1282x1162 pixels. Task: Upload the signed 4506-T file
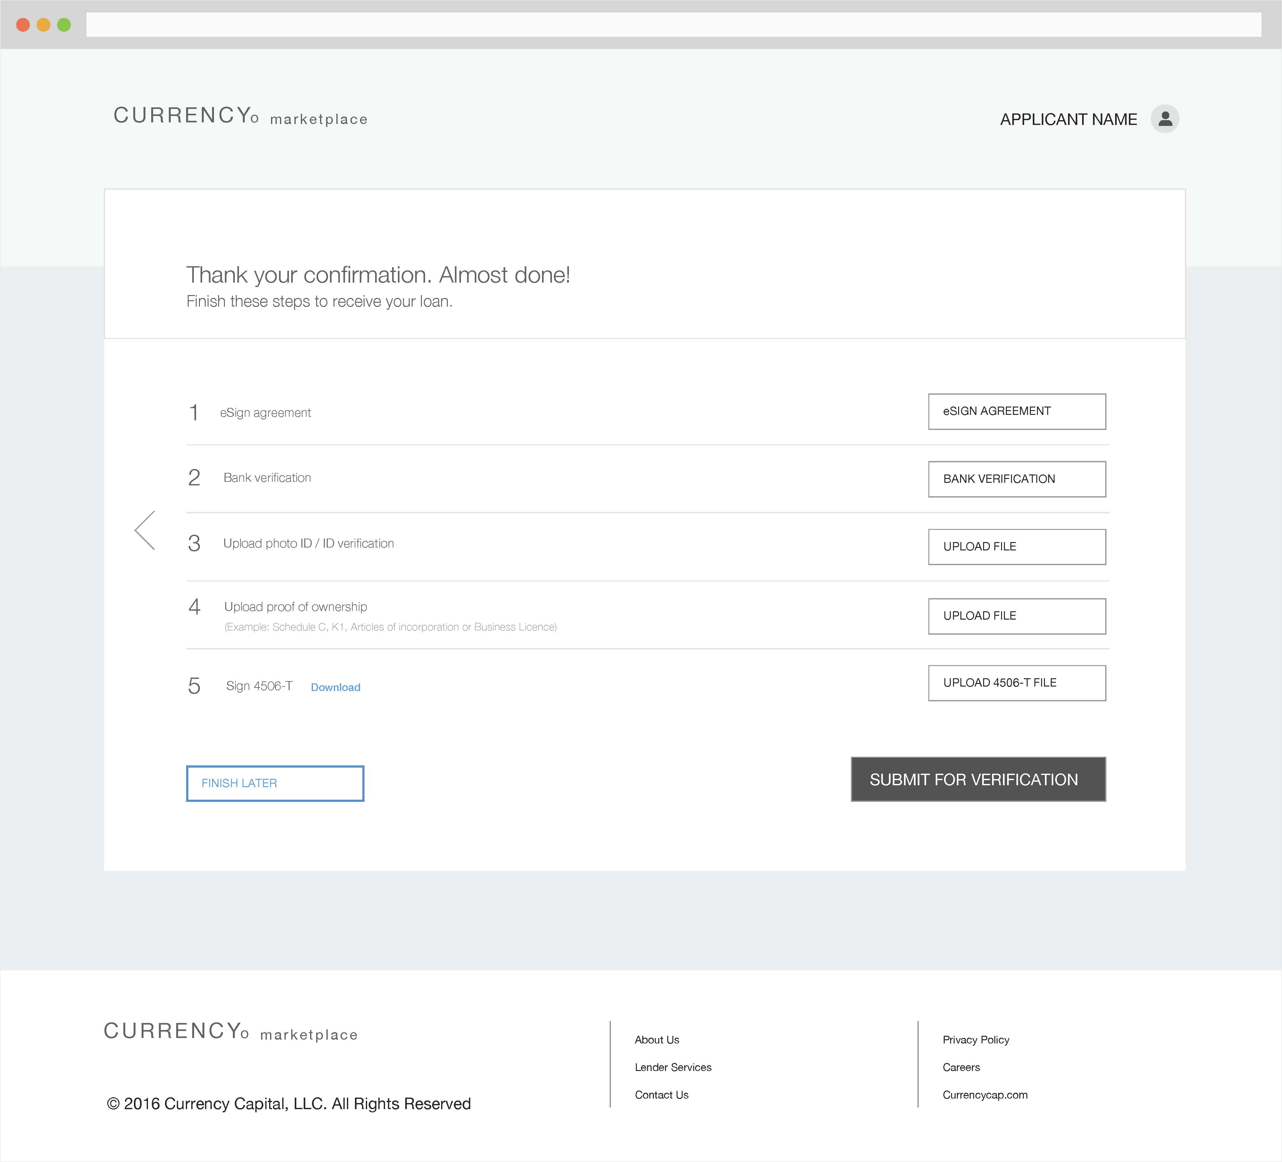(1016, 682)
